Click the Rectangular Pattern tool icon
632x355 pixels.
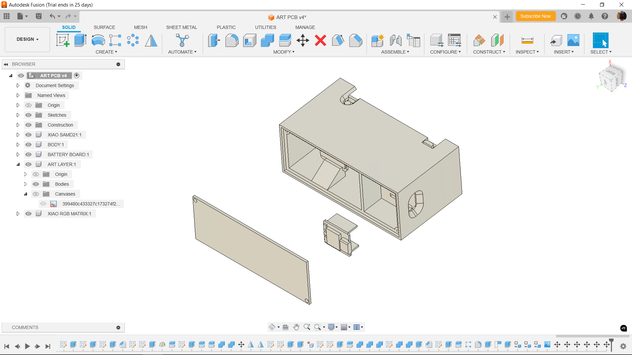[x=116, y=40]
